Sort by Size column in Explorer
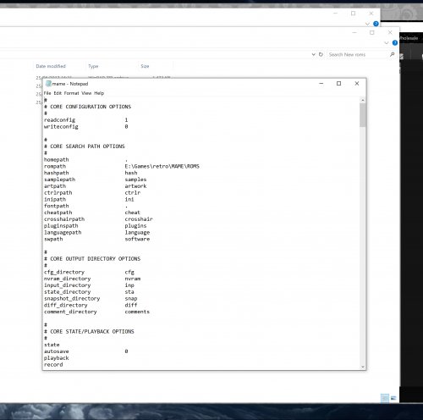 pos(145,66)
